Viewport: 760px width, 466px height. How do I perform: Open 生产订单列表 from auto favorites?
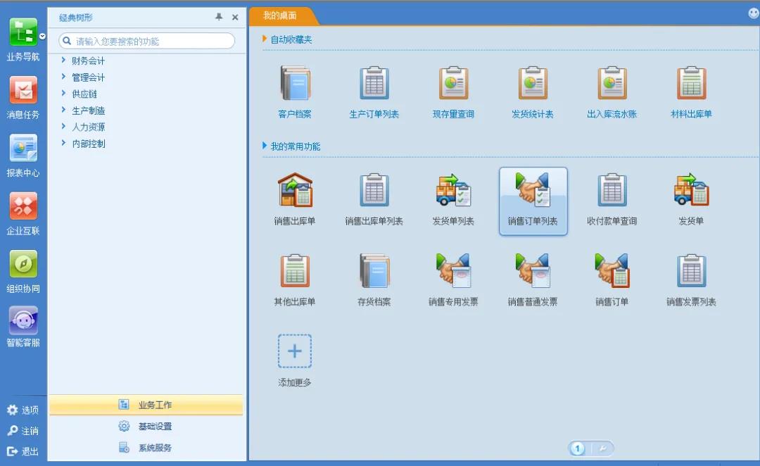[374, 84]
